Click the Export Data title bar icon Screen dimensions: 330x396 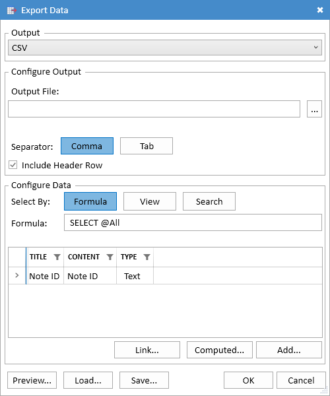coord(12,11)
